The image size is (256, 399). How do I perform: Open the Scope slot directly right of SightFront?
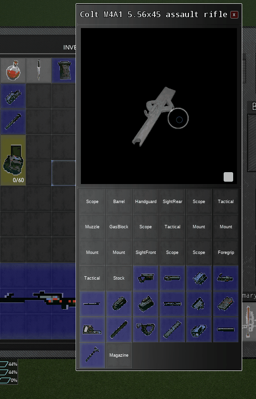[172, 253]
